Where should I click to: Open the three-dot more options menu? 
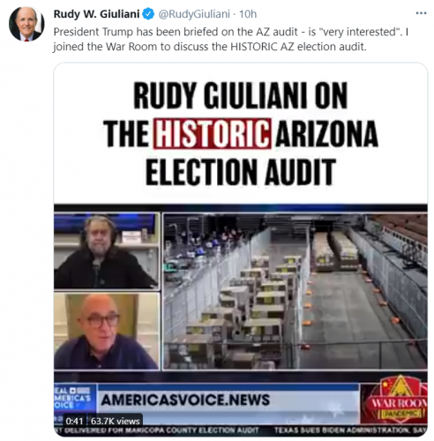click(x=421, y=13)
